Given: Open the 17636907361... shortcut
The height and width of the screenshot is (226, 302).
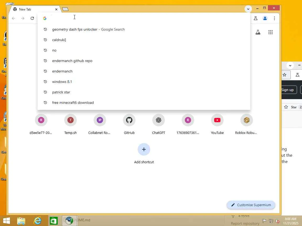Looking at the screenshot, I should click(x=188, y=124).
